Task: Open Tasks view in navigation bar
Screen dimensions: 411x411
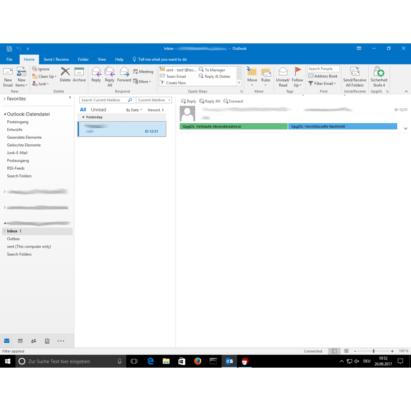Action: click(47, 341)
